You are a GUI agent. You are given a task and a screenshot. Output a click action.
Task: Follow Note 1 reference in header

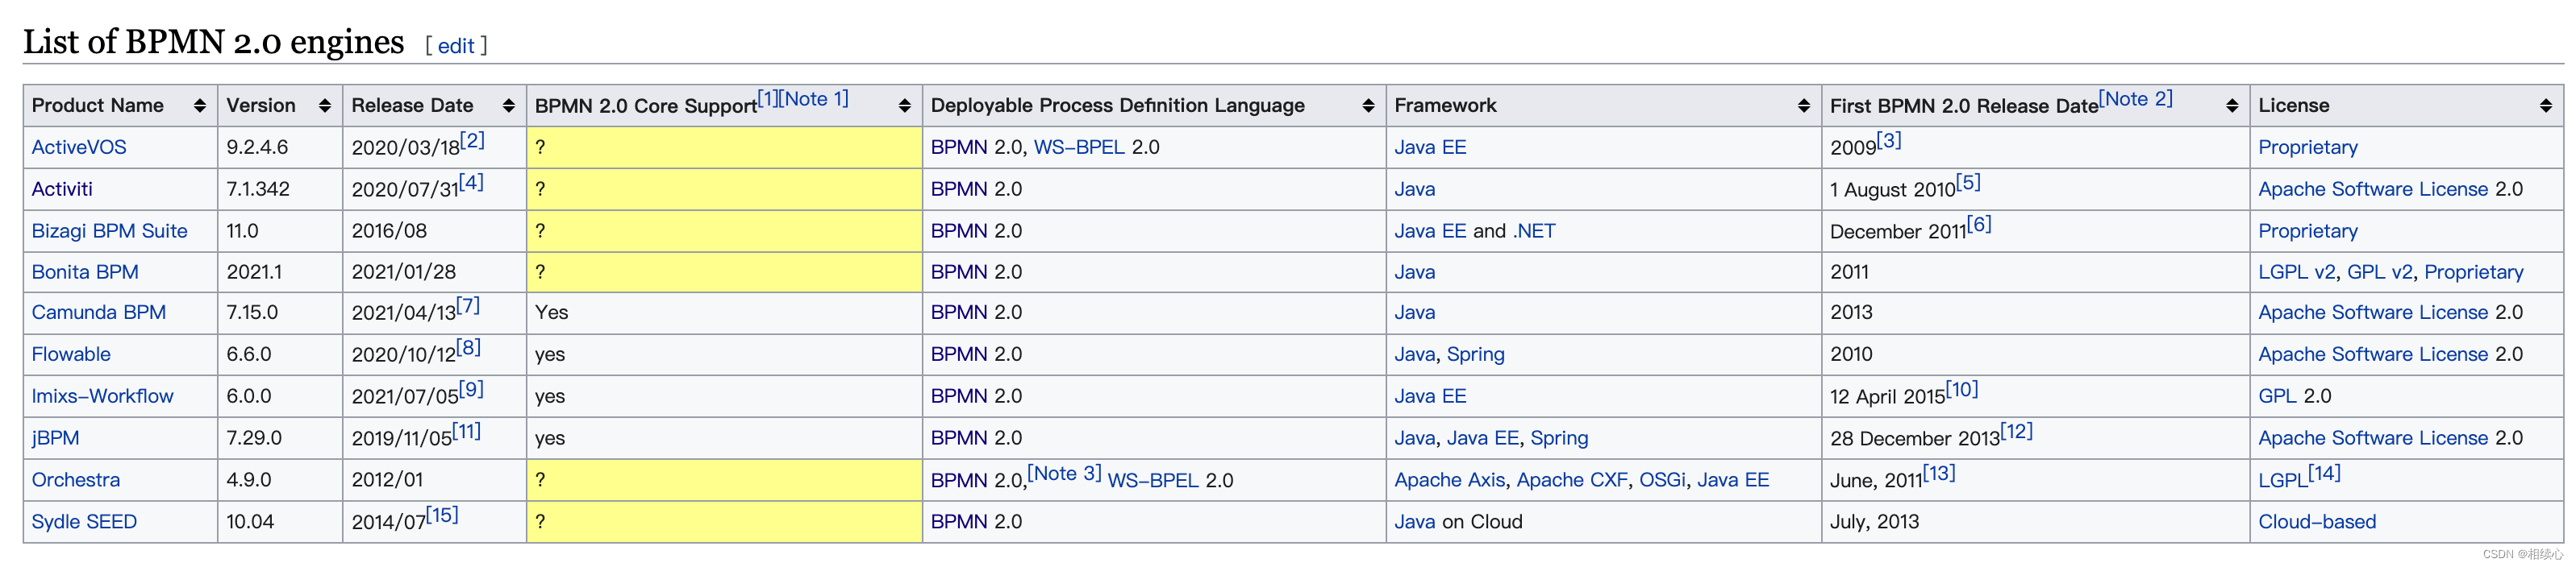click(x=813, y=99)
